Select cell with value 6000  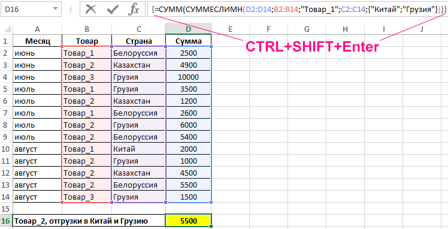pos(188,125)
